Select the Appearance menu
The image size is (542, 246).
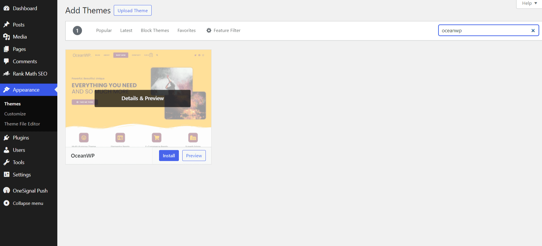(x=29, y=90)
